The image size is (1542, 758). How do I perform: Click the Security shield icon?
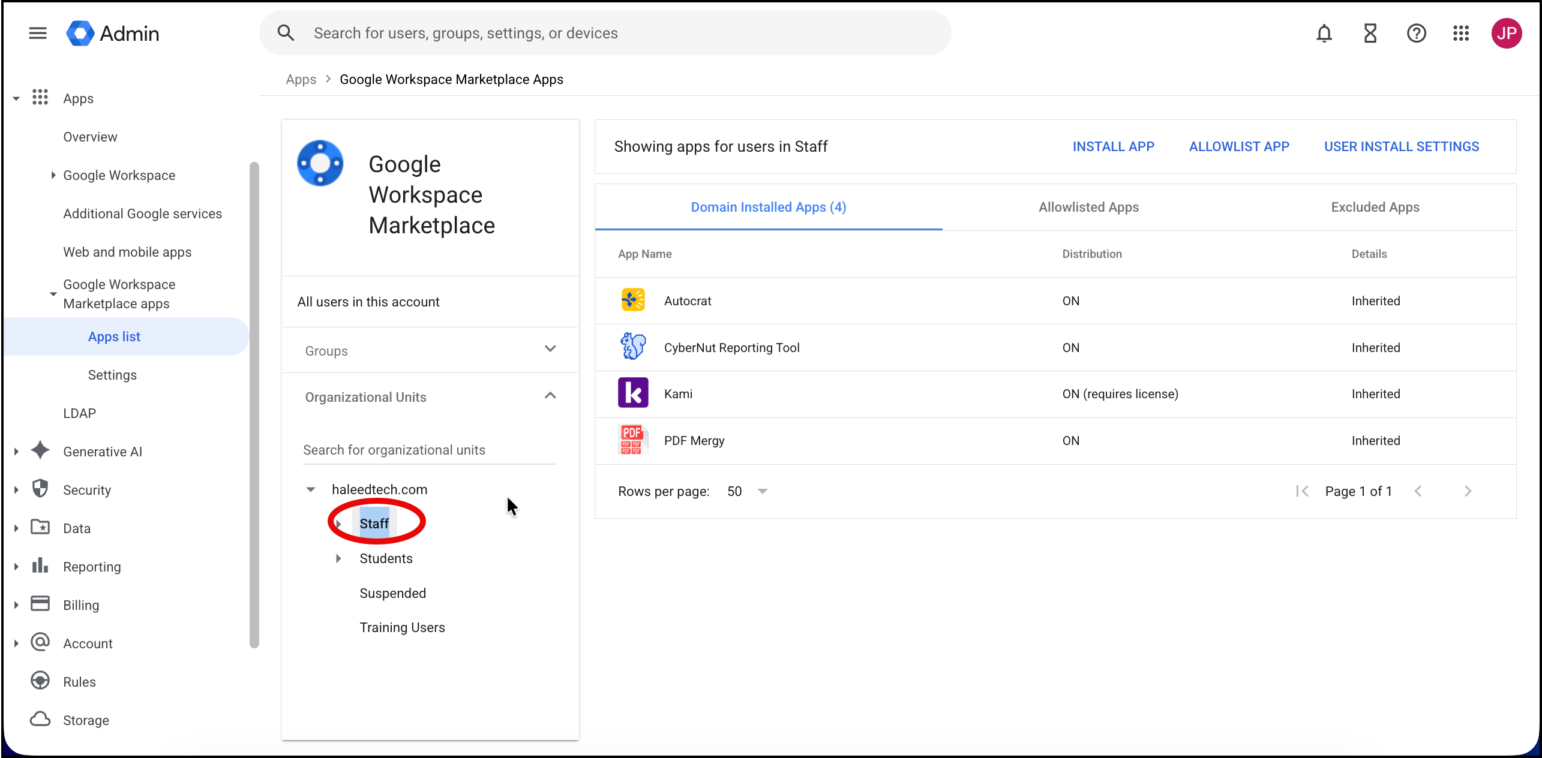40,489
